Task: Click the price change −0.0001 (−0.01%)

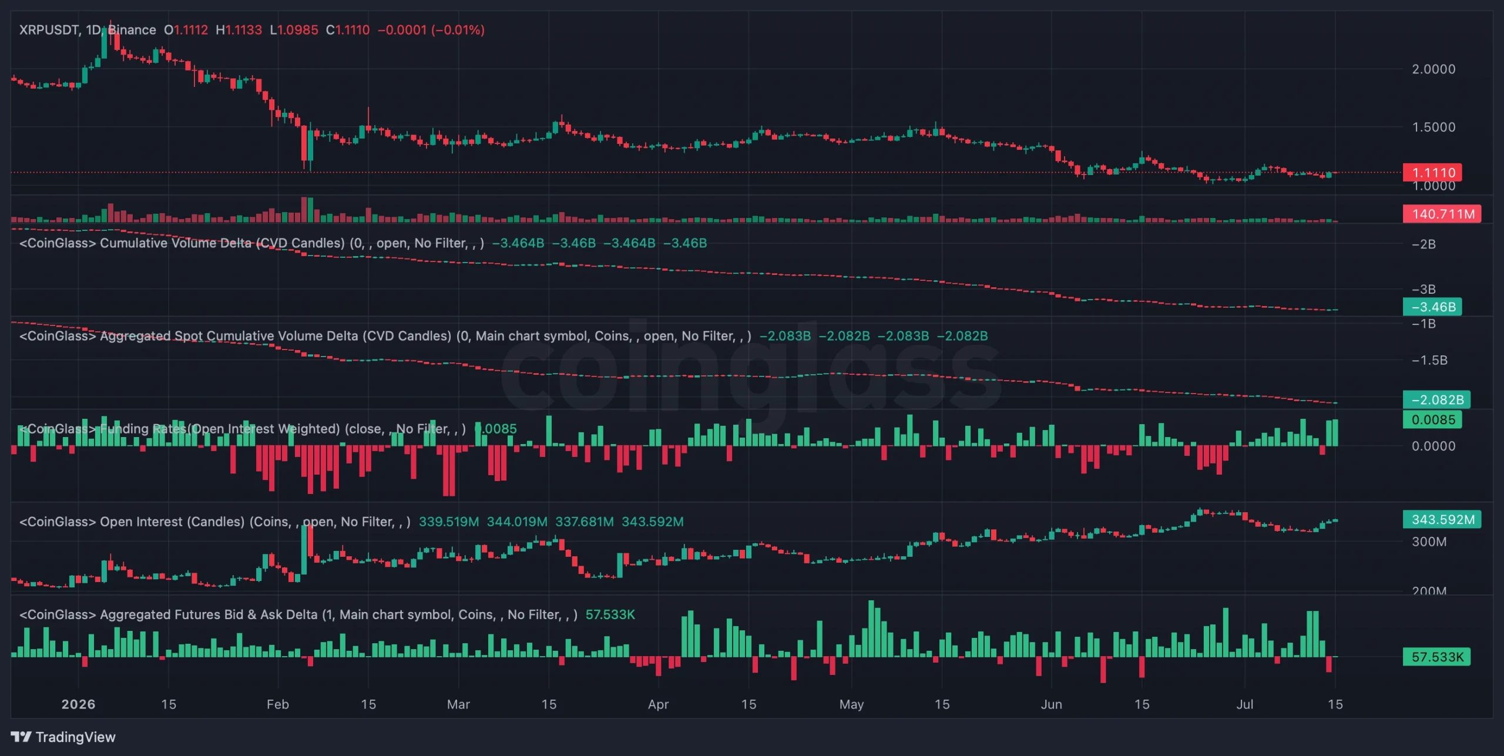Action: (x=431, y=30)
